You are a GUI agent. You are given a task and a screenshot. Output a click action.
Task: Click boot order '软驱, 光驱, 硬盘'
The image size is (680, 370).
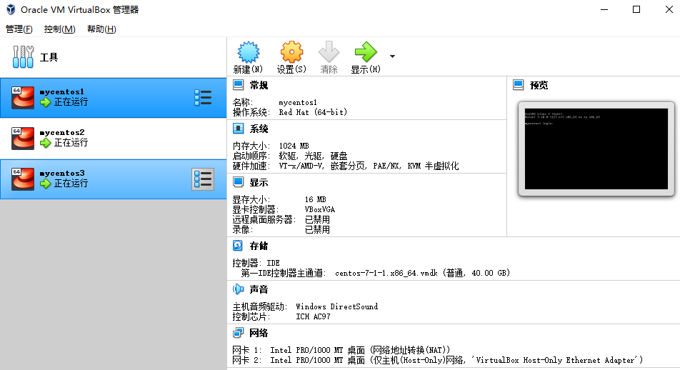point(313,156)
